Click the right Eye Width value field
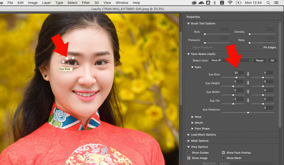The width and height of the screenshot is (284, 165). point(268,90)
